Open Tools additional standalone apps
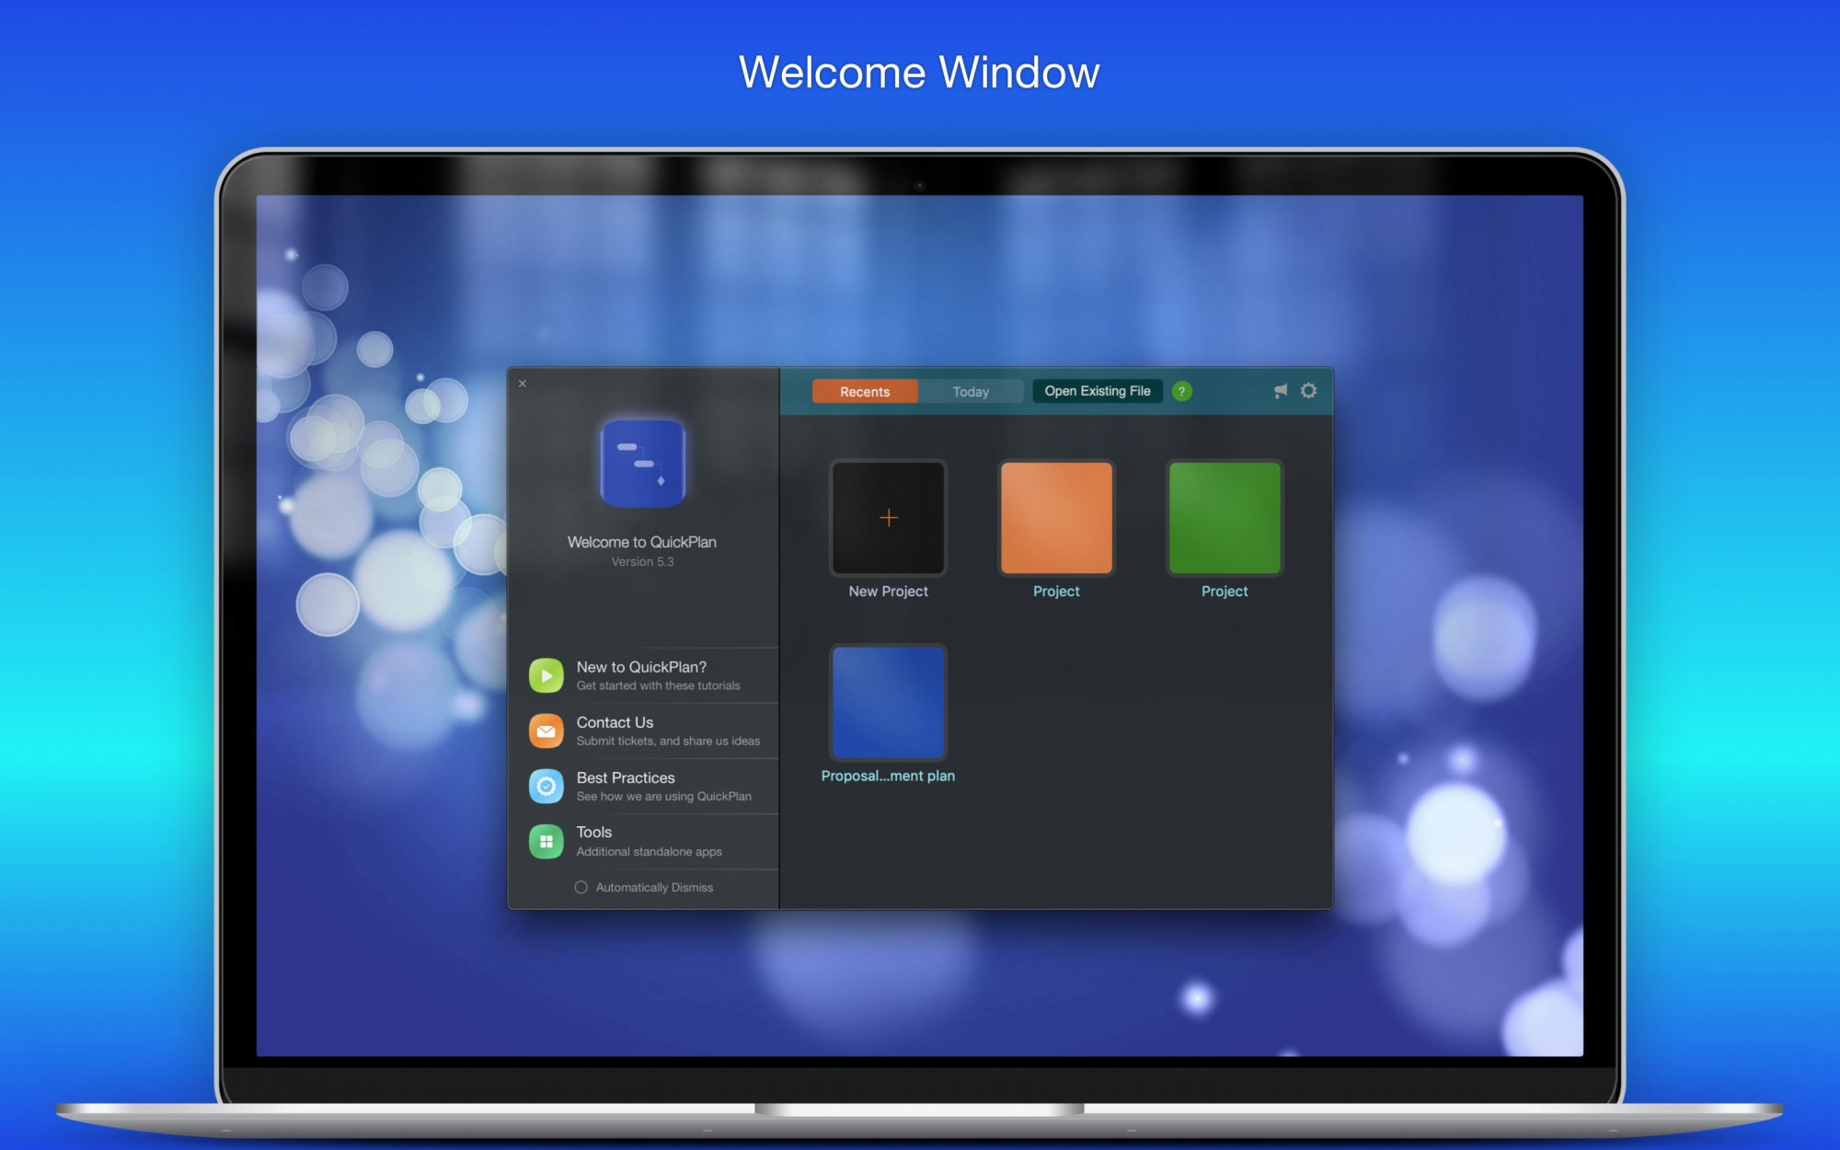This screenshot has width=1840, height=1150. [x=653, y=841]
